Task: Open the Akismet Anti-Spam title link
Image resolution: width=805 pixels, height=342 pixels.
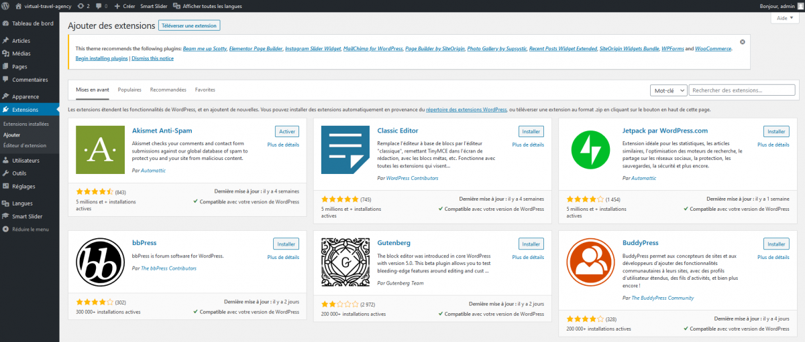Action: [162, 131]
